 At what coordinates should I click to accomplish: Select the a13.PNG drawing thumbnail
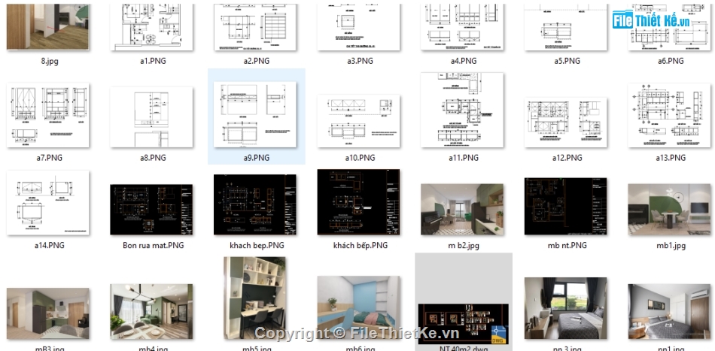[x=669, y=116]
